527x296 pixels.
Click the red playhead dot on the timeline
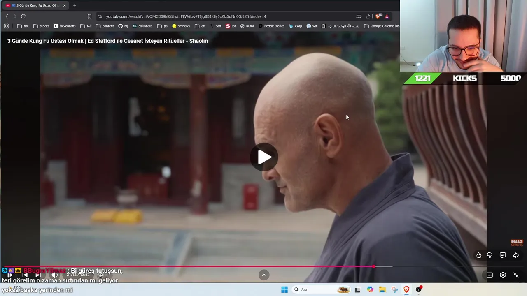click(373, 266)
